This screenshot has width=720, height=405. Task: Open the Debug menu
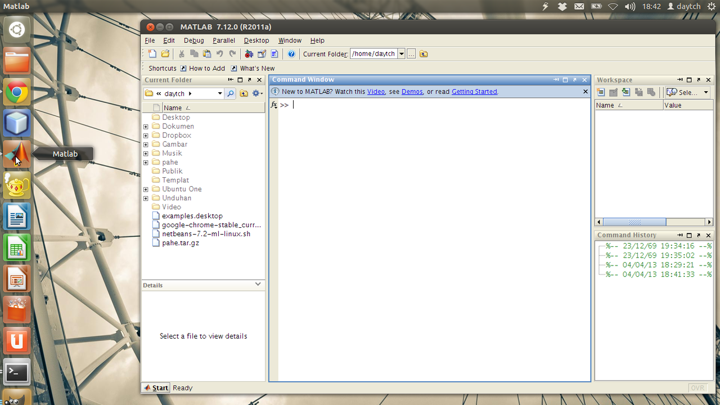pyautogui.click(x=193, y=40)
